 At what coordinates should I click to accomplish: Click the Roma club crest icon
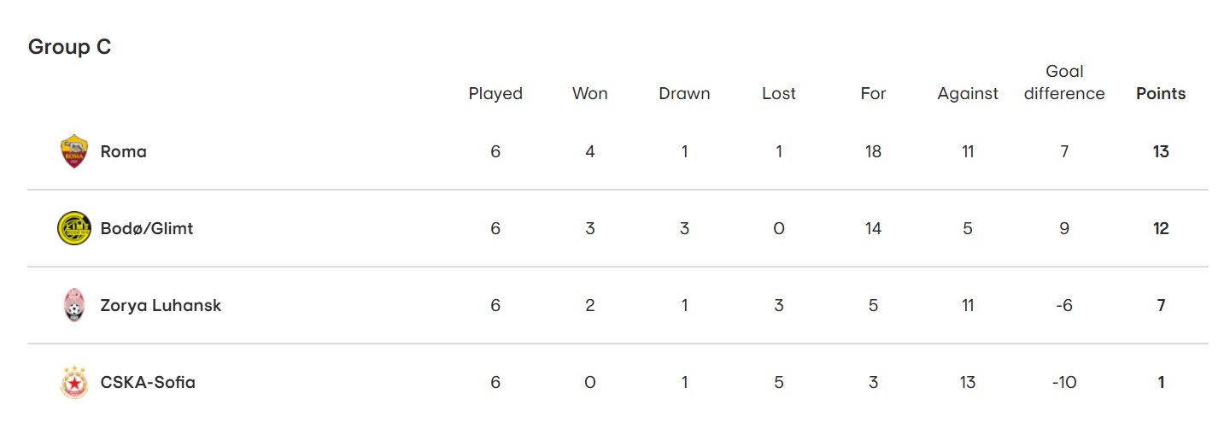click(x=74, y=151)
